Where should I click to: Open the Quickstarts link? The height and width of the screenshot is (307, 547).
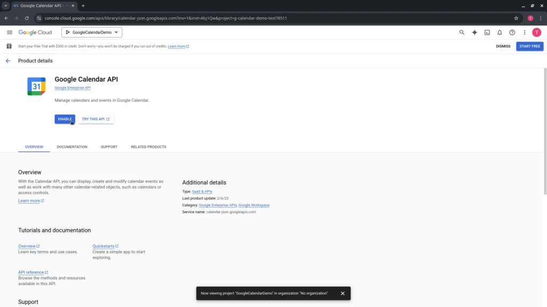pyautogui.click(x=105, y=246)
